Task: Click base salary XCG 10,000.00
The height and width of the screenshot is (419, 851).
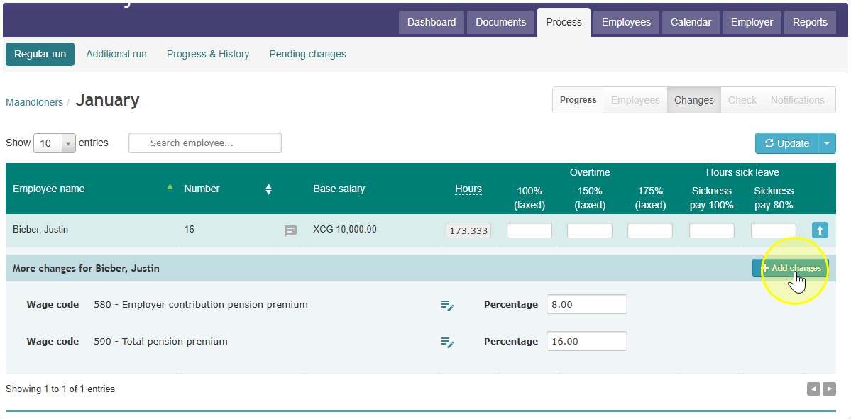Action: click(345, 230)
